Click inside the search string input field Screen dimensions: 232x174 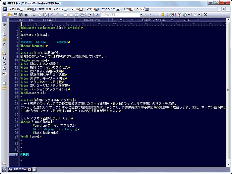point(119,15)
